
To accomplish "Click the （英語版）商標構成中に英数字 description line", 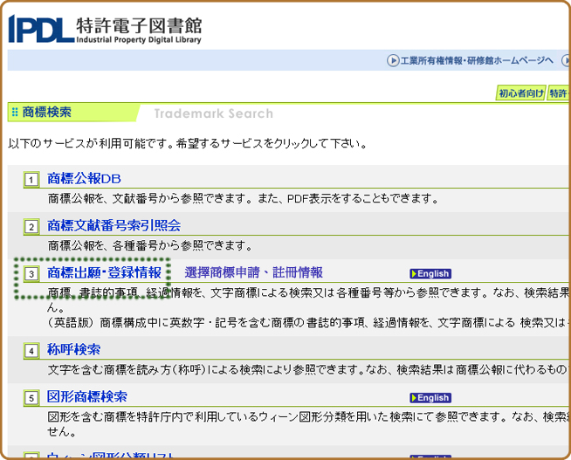I will tap(310, 323).
